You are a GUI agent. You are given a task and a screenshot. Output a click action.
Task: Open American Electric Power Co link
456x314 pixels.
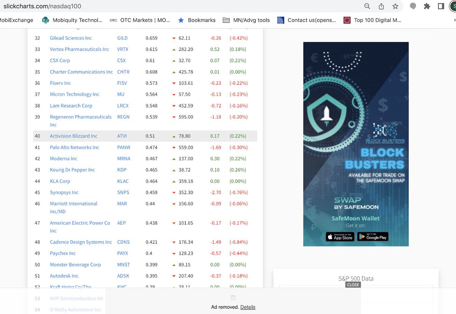click(x=80, y=227)
